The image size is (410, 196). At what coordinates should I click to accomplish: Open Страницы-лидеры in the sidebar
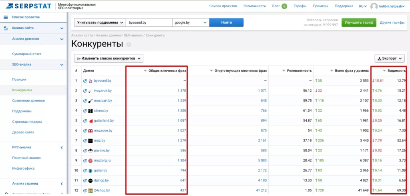[x=27, y=122]
